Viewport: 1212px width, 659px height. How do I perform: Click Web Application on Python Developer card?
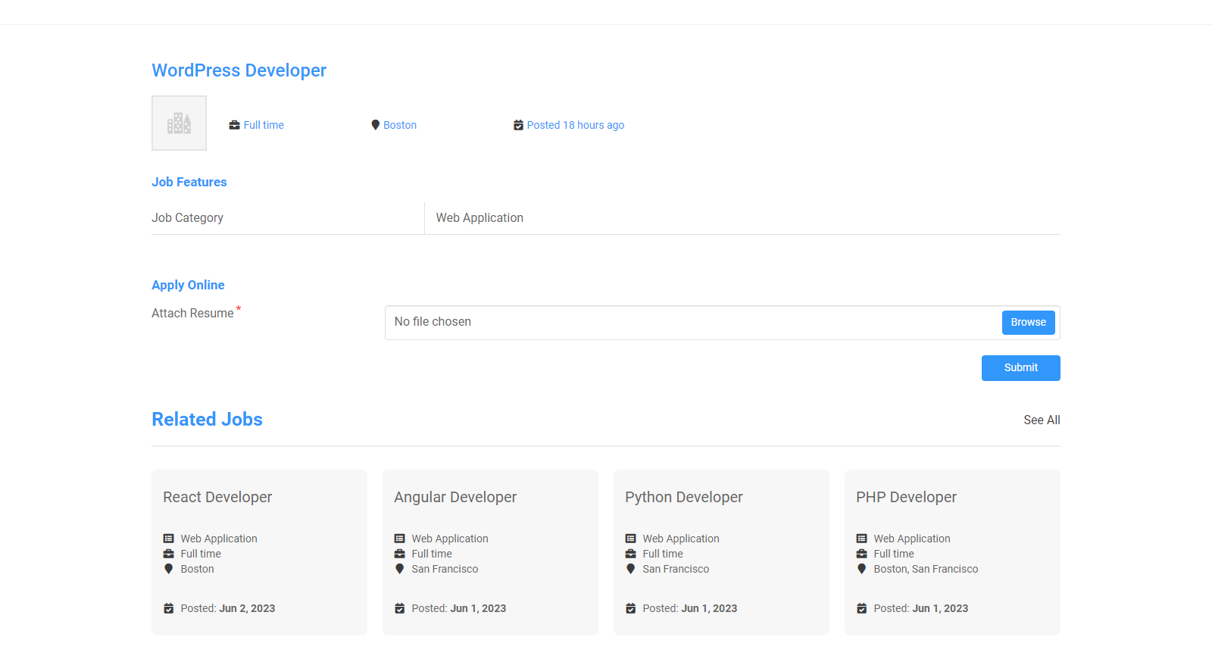point(681,539)
